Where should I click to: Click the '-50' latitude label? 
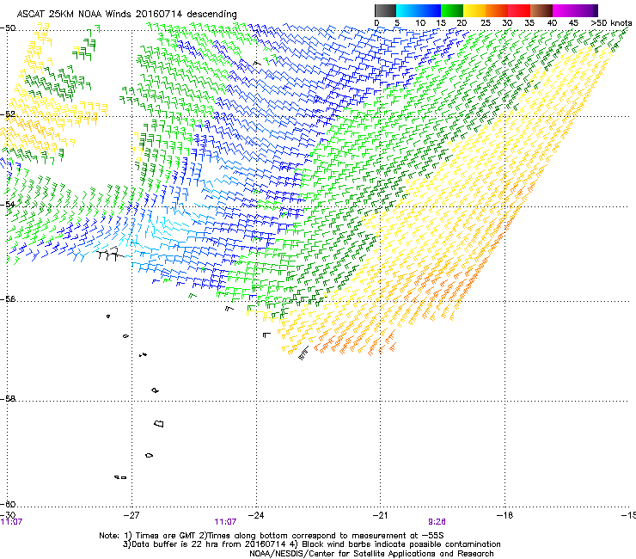pos(8,28)
